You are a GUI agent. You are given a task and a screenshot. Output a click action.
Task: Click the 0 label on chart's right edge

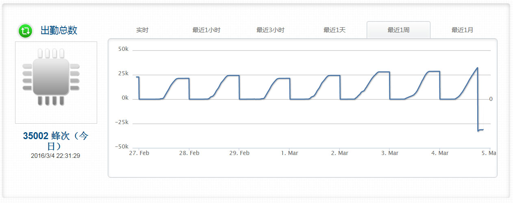[491, 99]
